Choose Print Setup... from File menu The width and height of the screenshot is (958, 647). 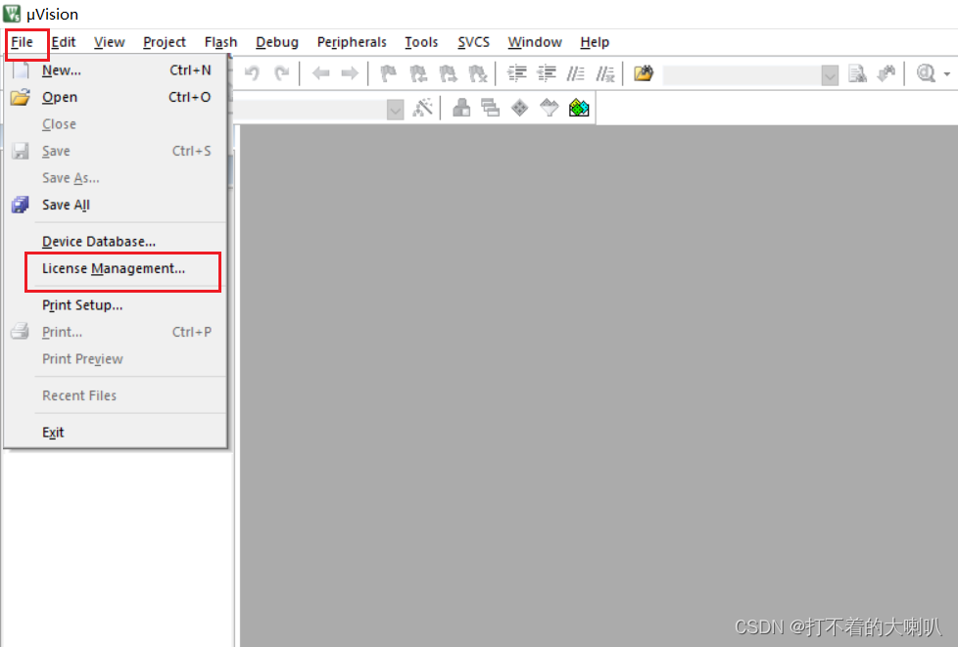coord(116,305)
